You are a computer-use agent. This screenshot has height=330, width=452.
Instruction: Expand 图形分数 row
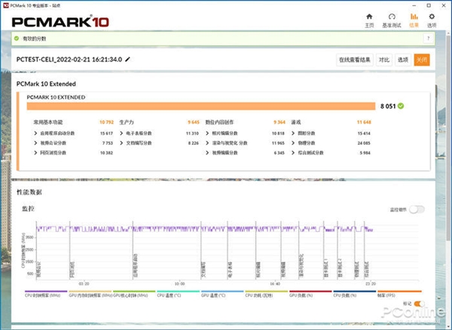point(293,133)
